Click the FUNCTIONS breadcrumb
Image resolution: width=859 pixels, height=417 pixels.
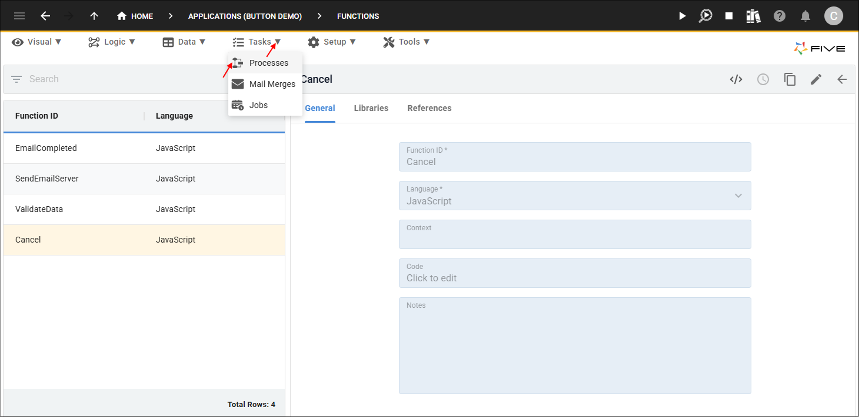click(x=358, y=16)
